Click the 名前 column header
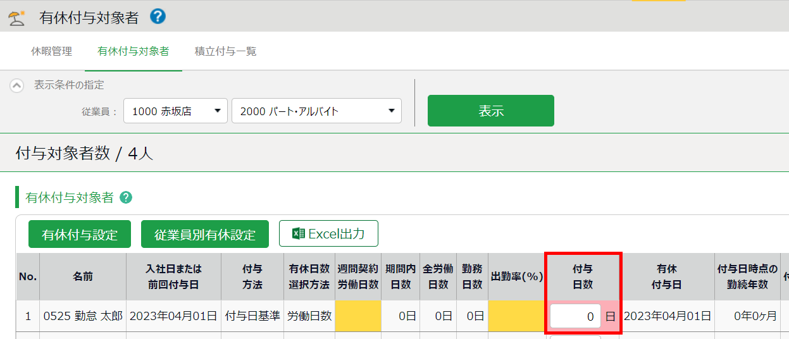The width and height of the screenshot is (789, 339). (x=83, y=277)
